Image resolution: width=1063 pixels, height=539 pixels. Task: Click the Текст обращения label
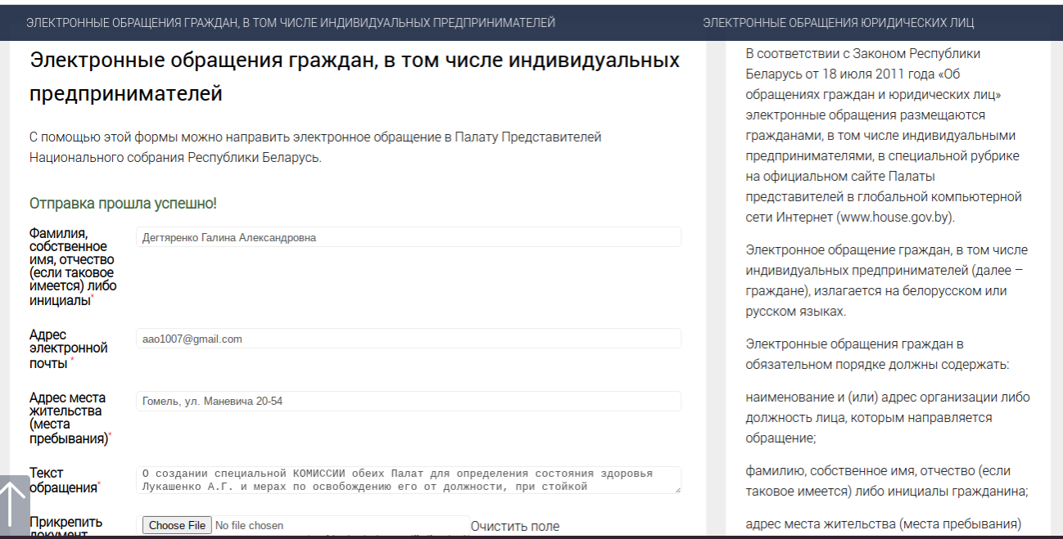click(63, 480)
